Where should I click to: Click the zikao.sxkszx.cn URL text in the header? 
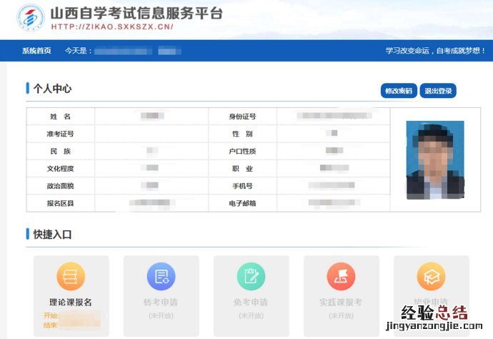pyautogui.click(x=112, y=28)
